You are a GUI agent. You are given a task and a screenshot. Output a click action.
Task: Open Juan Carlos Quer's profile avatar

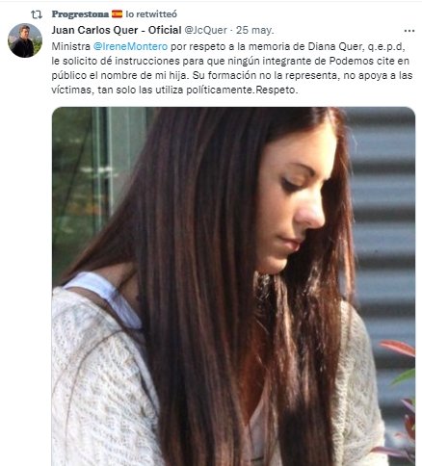[25, 40]
